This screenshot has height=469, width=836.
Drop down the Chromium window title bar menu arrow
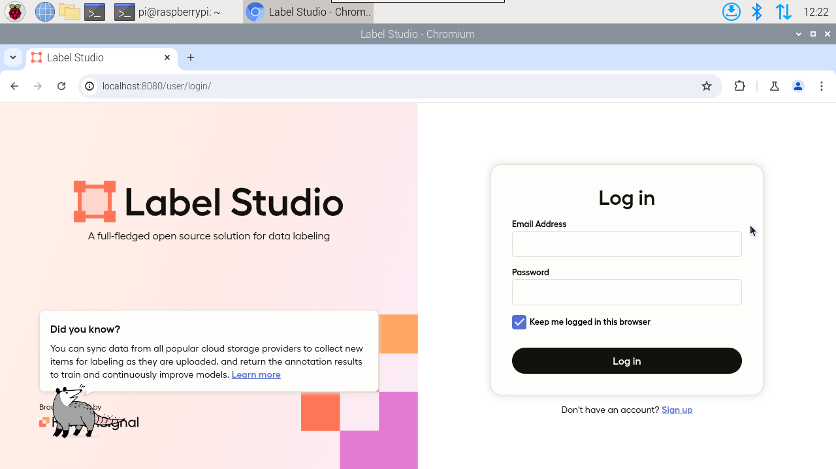pyautogui.click(x=798, y=34)
